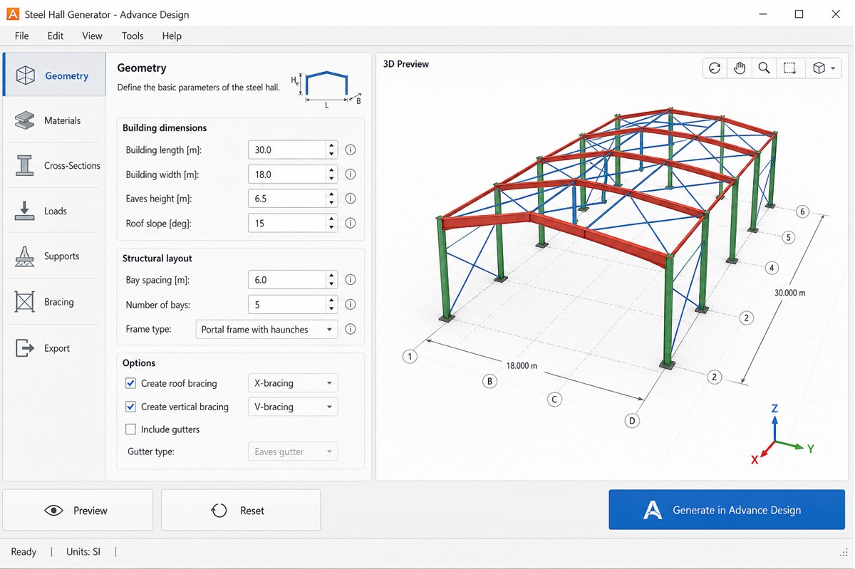855x569 pixels.
Task: Show info for Eaves height
Action: [351, 199]
